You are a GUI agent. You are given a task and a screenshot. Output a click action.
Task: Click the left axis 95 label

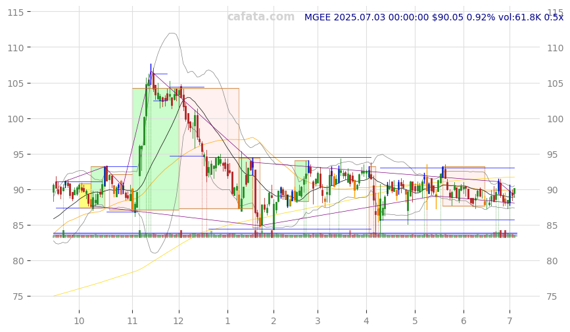pos(18,154)
